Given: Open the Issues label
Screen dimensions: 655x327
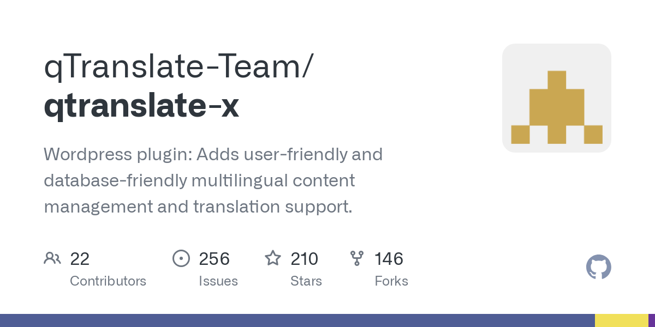Looking at the screenshot, I should pos(218,281).
